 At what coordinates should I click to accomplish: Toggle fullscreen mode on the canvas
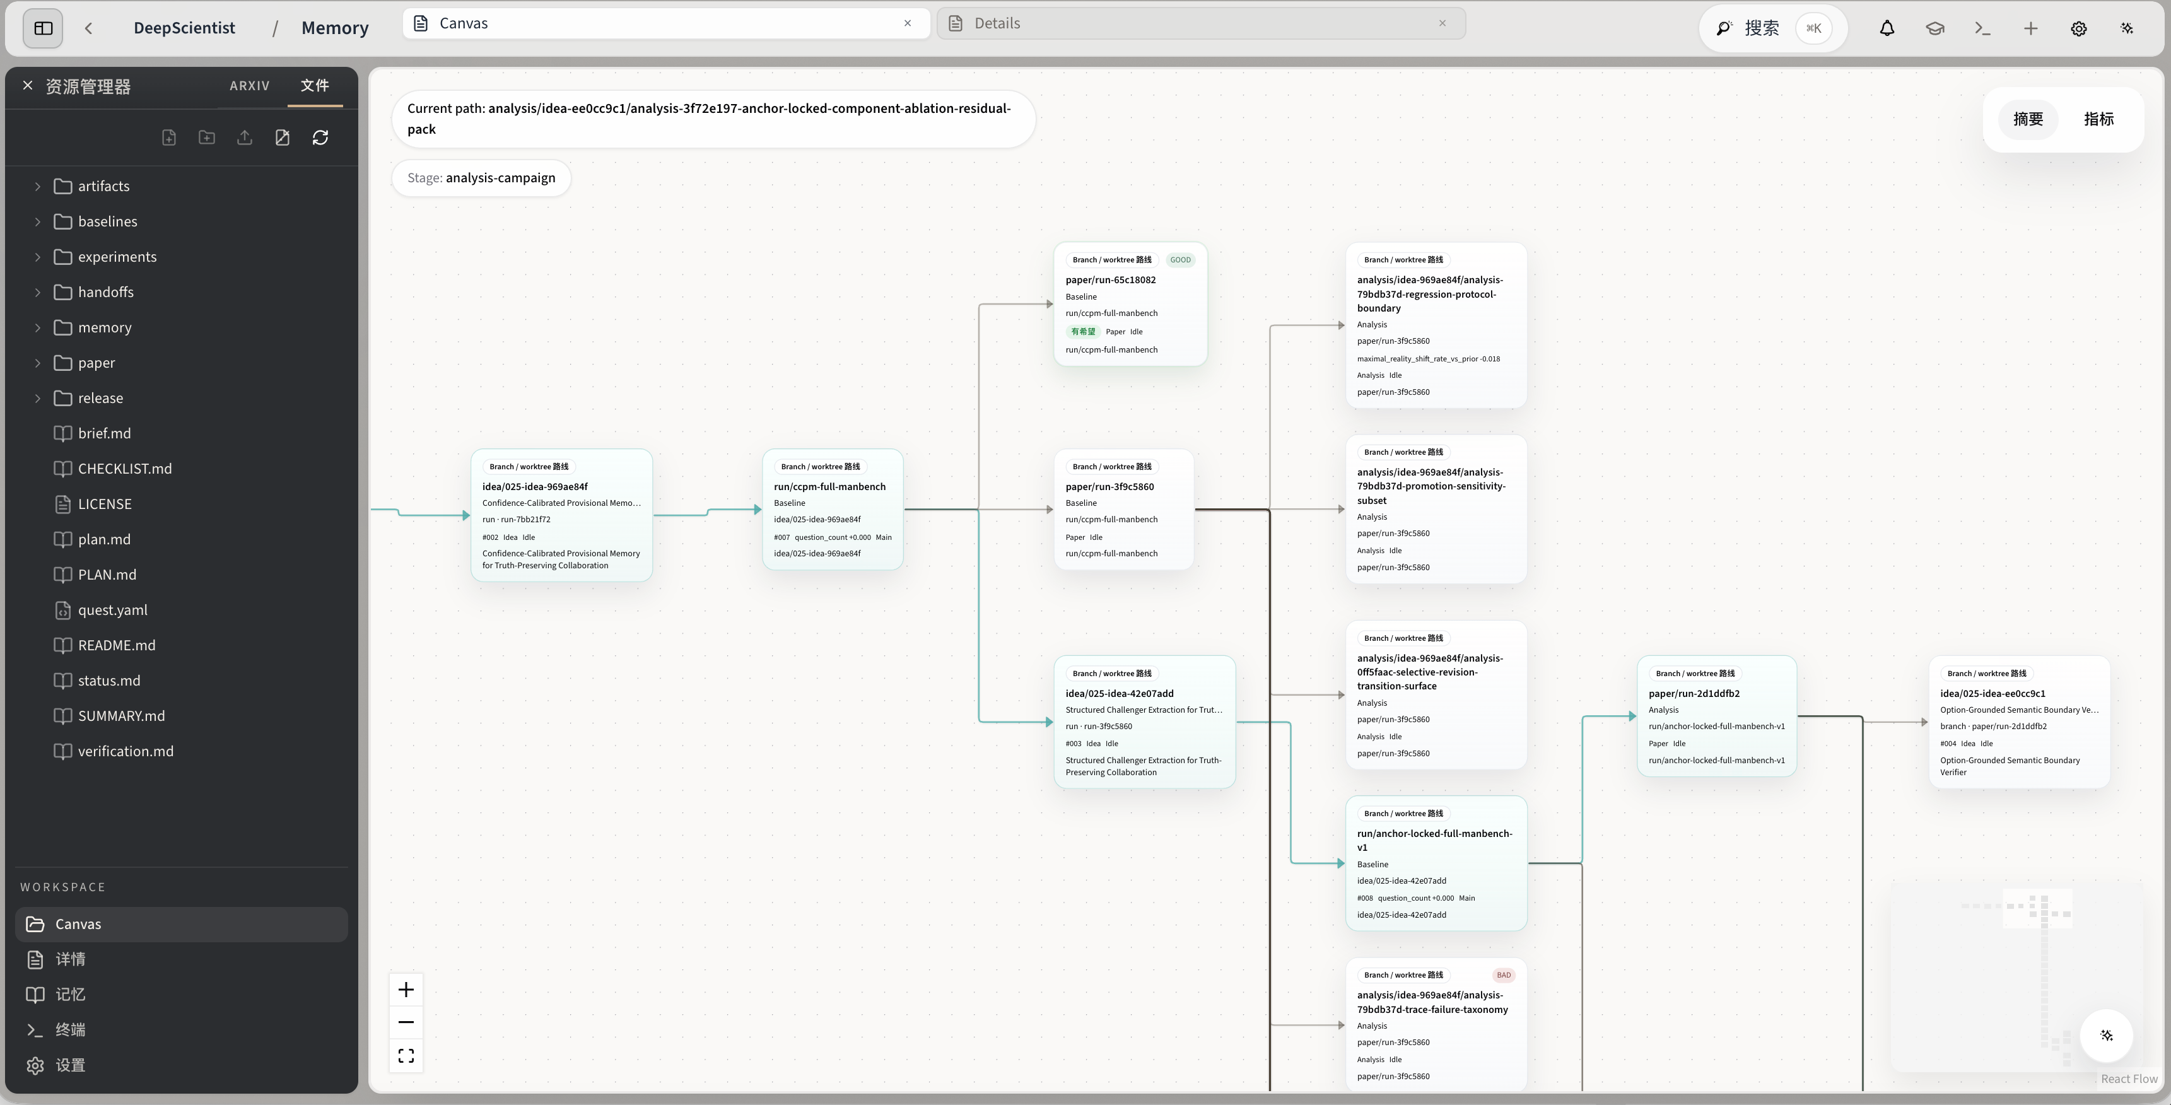pos(406,1055)
